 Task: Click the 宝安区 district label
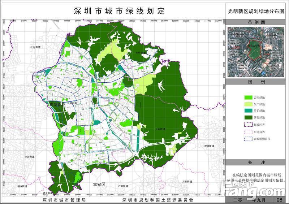click(x=99, y=184)
